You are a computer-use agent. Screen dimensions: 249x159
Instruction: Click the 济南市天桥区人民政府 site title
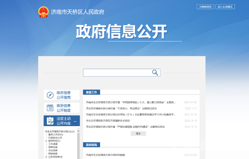(78, 12)
